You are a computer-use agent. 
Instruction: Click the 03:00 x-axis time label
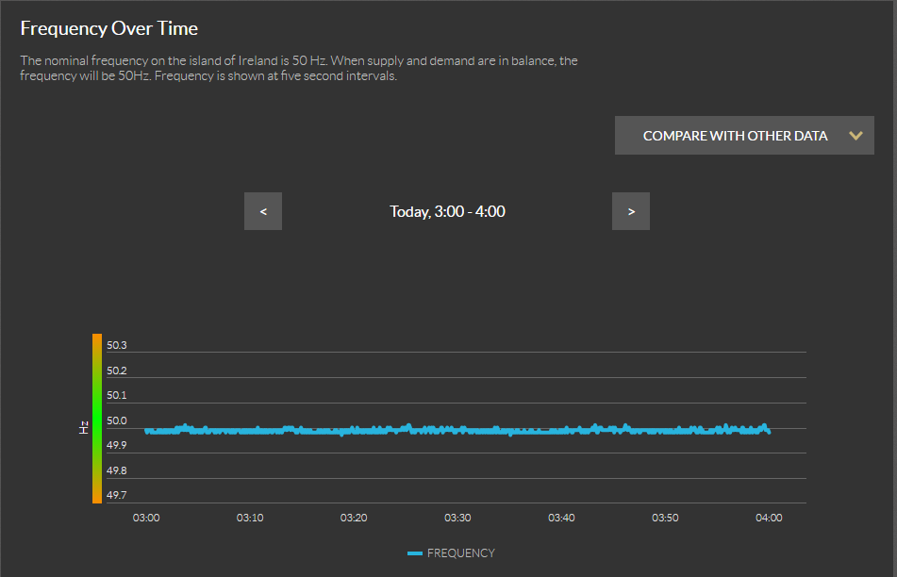(146, 518)
